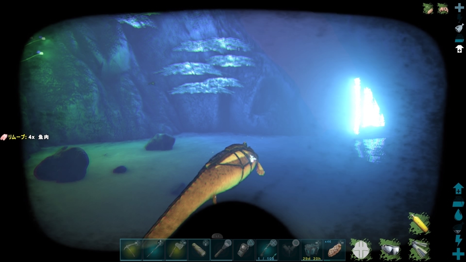Select the x46 food item hotbar slot

coord(334,250)
